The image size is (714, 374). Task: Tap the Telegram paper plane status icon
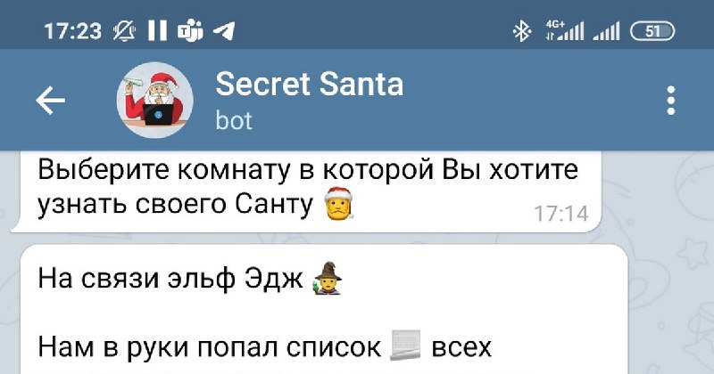pos(224,31)
